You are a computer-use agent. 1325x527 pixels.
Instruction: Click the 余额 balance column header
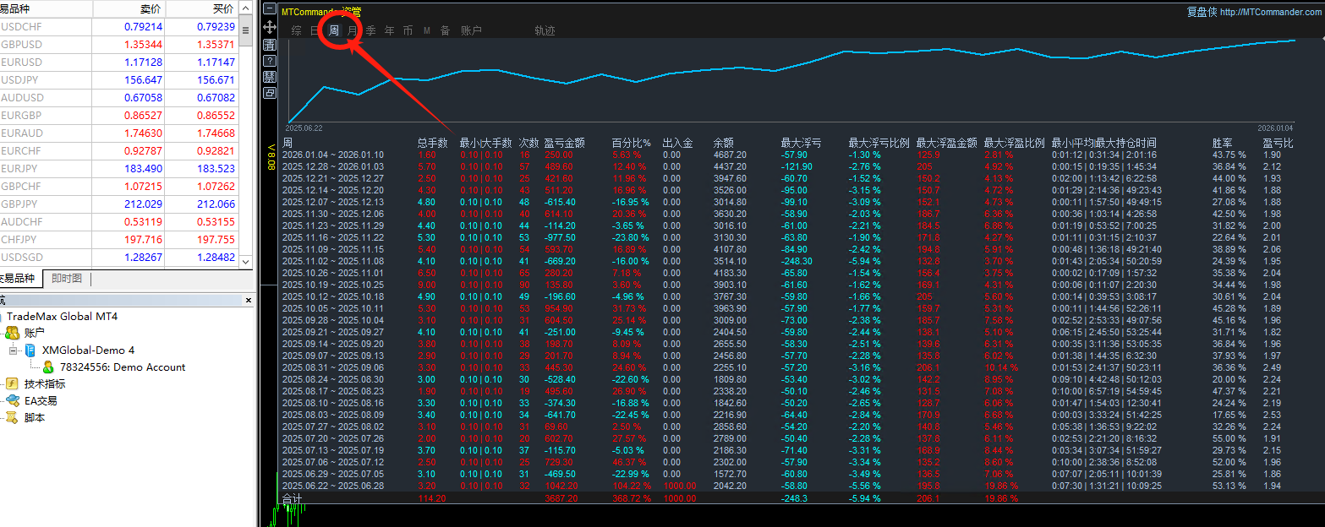pyautogui.click(x=724, y=143)
